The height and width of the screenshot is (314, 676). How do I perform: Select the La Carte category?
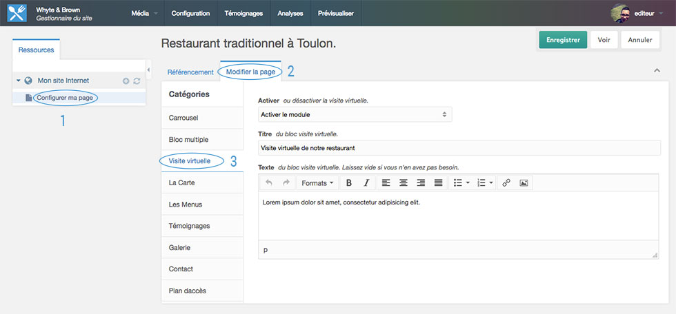click(181, 182)
